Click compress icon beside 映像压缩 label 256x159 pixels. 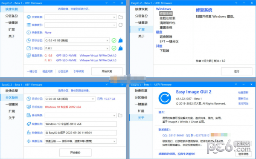coord(29,141)
